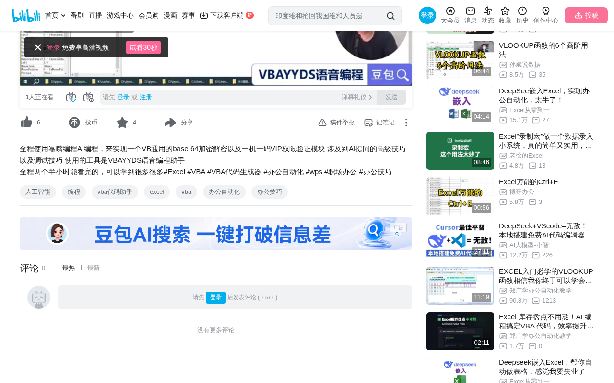This screenshot has height=383, width=614.
Task: Click the search magnifier icon
Action: (x=391, y=16)
